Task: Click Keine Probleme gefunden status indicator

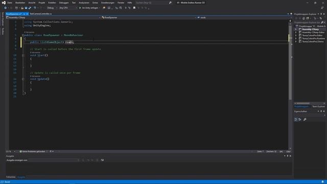Action: [x=32, y=152]
